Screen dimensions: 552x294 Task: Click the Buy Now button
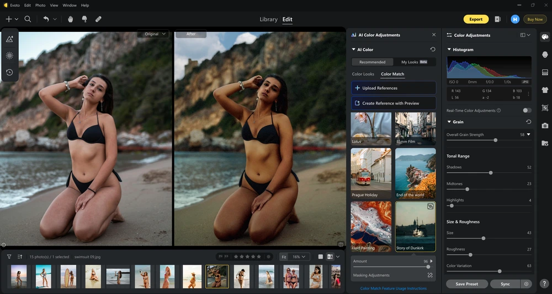535,19
